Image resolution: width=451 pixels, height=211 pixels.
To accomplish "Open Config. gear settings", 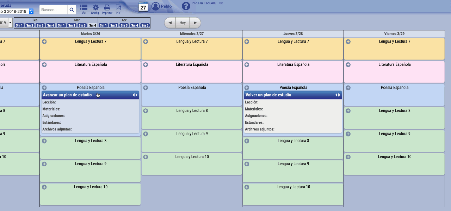I will pos(95,9).
